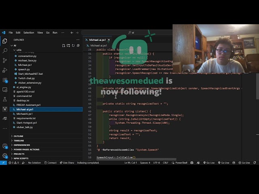Viewport: 259px width, 194px height.
Task: Open the View menu
Action: pyautogui.click(x=40, y=33)
